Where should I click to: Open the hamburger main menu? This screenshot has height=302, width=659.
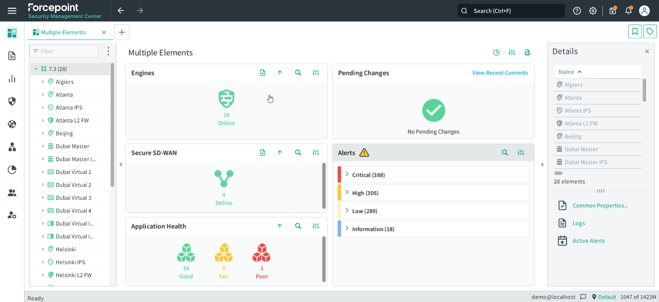12,11
